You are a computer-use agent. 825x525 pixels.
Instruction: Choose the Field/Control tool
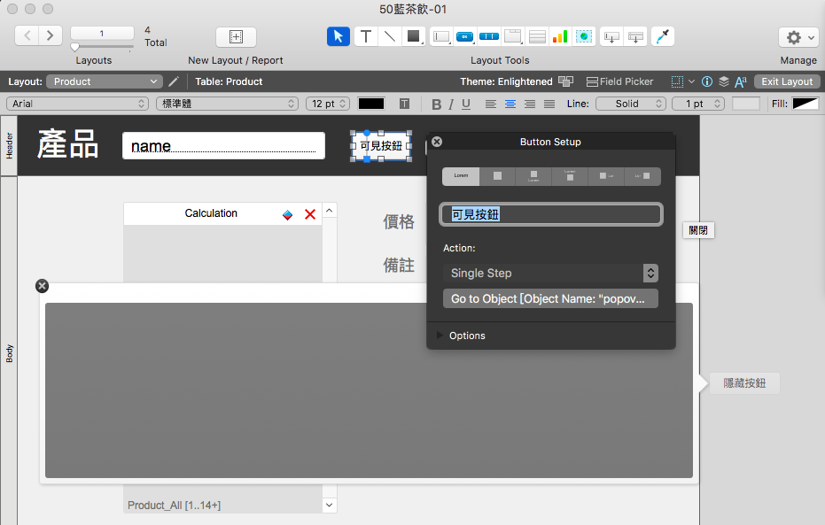click(441, 36)
